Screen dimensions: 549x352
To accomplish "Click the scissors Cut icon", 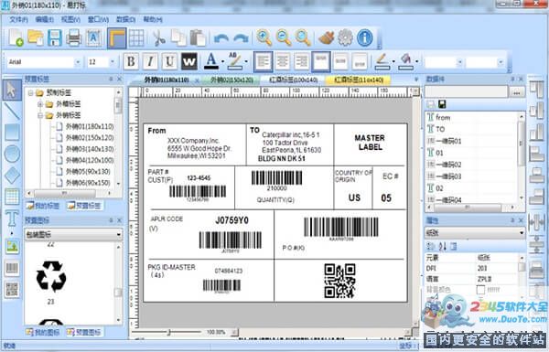I will coord(159,37).
